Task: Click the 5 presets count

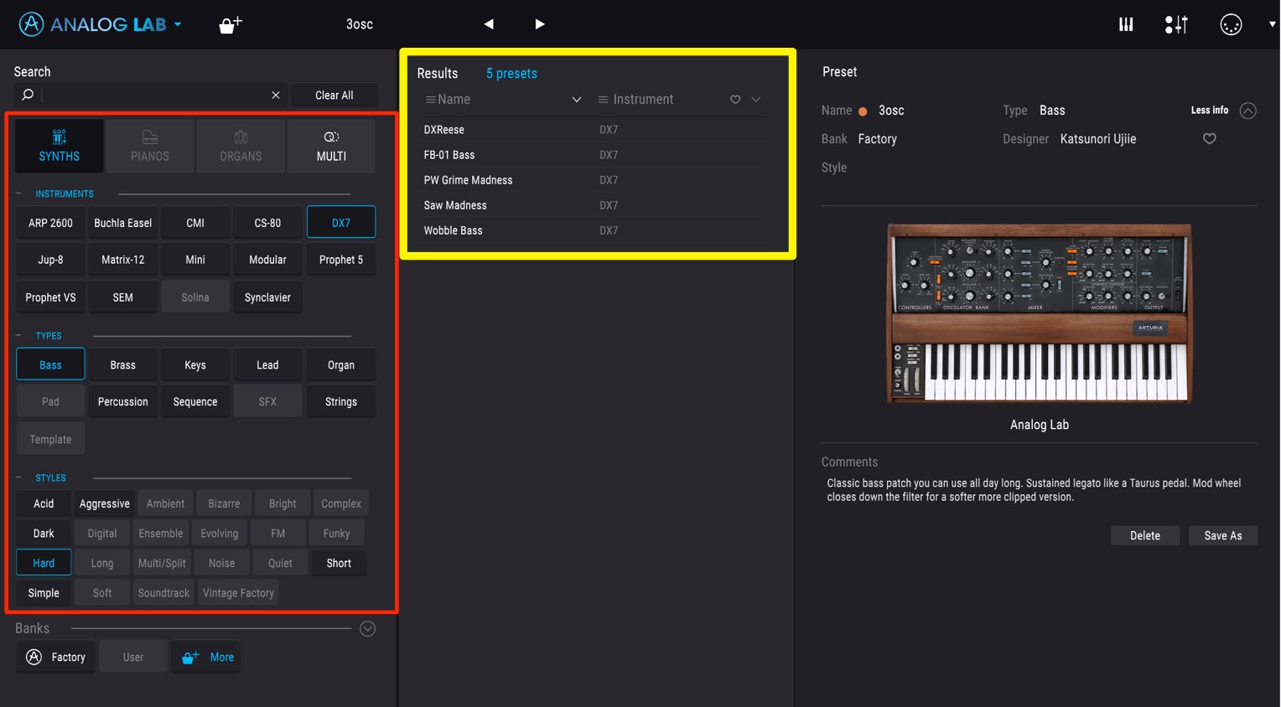Action: pyautogui.click(x=511, y=74)
